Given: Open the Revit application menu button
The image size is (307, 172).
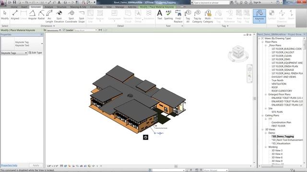Looking at the screenshot, I should (3, 3).
